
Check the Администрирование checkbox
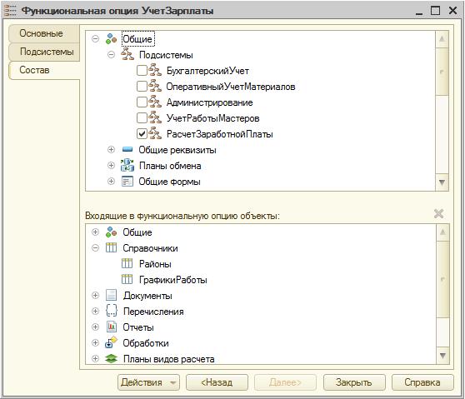[x=142, y=102]
